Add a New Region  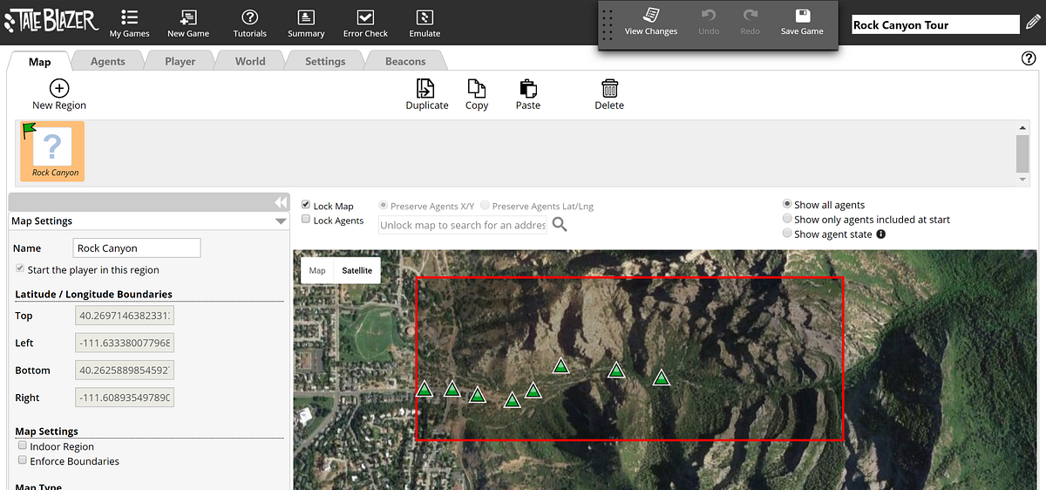click(x=59, y=94)
